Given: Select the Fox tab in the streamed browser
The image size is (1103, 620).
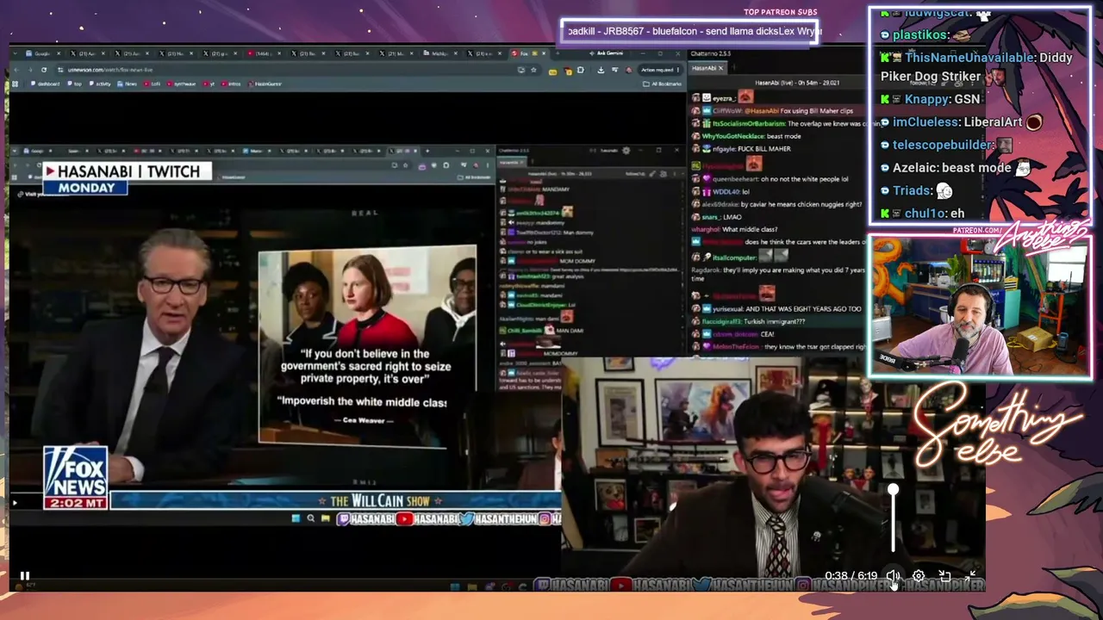Looking at the screenshot, I should 529,53.
